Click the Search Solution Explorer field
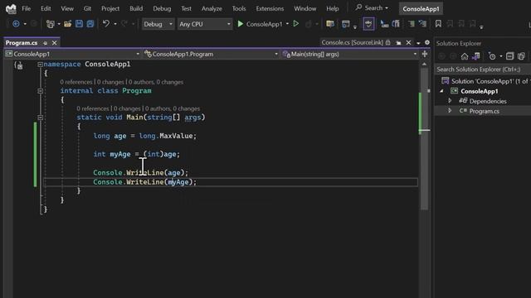Screen dimensions: 531x298 pyautogui.click(x=483, y=70)
